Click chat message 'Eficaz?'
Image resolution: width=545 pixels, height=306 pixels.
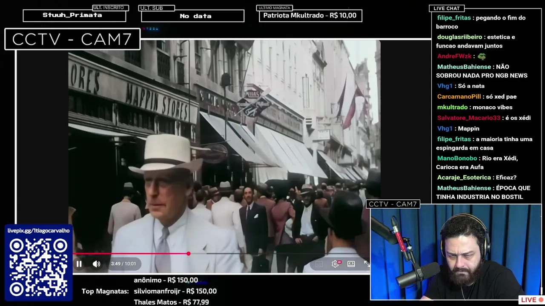tap(506, 177)
